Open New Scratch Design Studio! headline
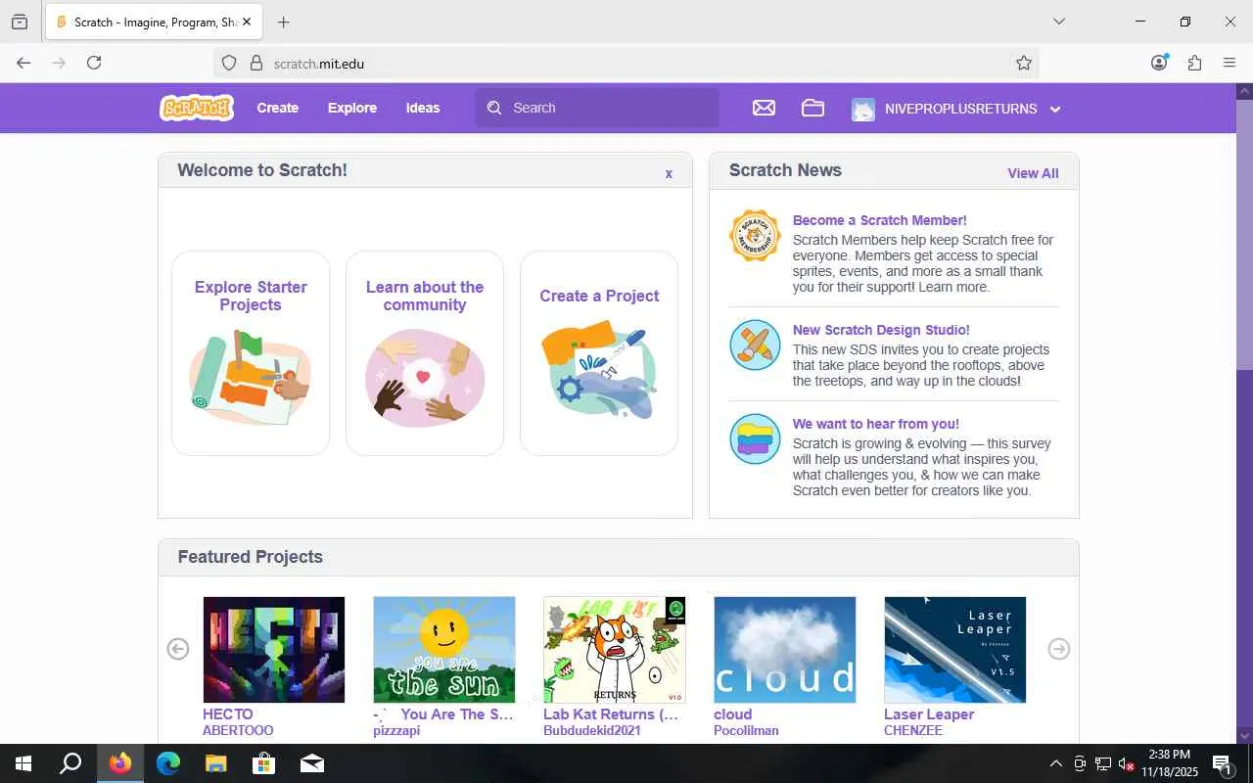1253x783 pixels. tap(881, 330)
